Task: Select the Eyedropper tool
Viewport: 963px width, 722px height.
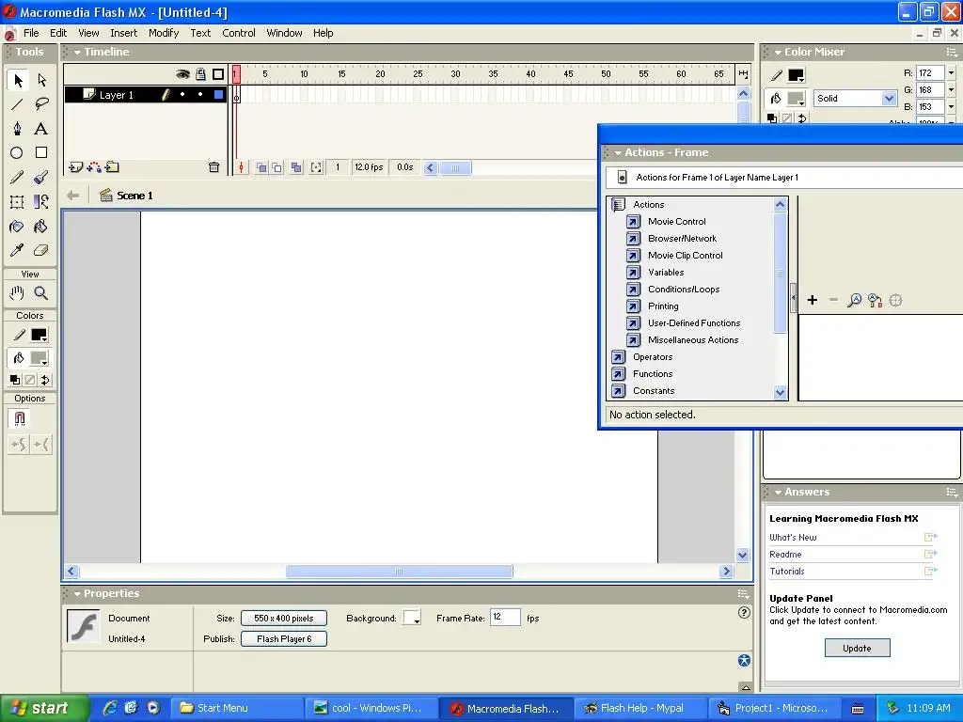Action: (x=17, y=250)
